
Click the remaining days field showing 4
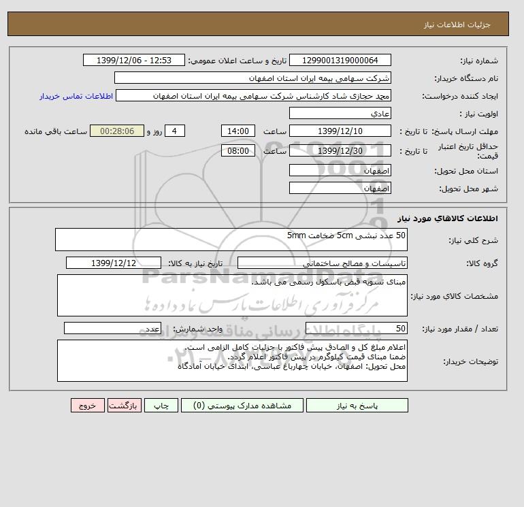175,131
